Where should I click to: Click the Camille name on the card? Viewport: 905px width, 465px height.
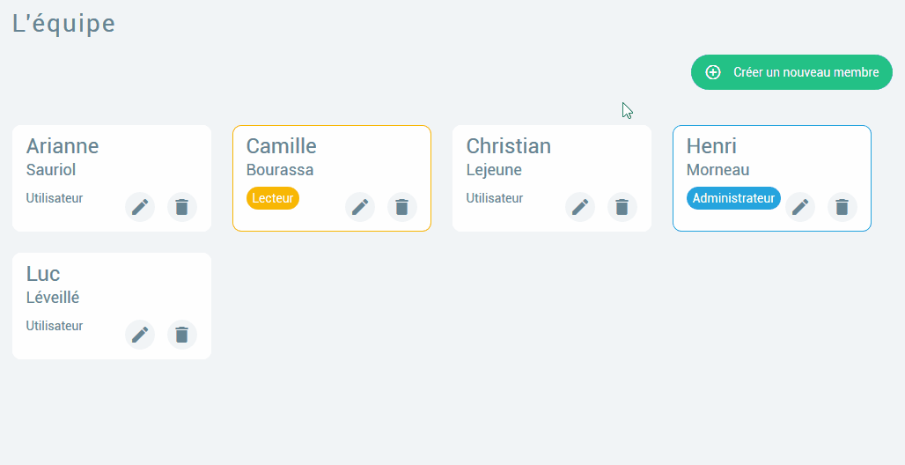(x=281, y=146)
